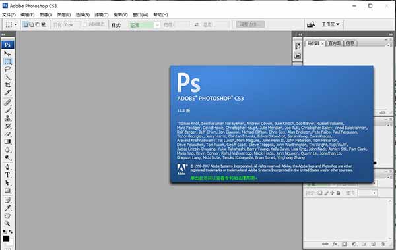Viewport: 396px width, 250px height.
Task: Select the Eraser tool
Action: point(7,134)
